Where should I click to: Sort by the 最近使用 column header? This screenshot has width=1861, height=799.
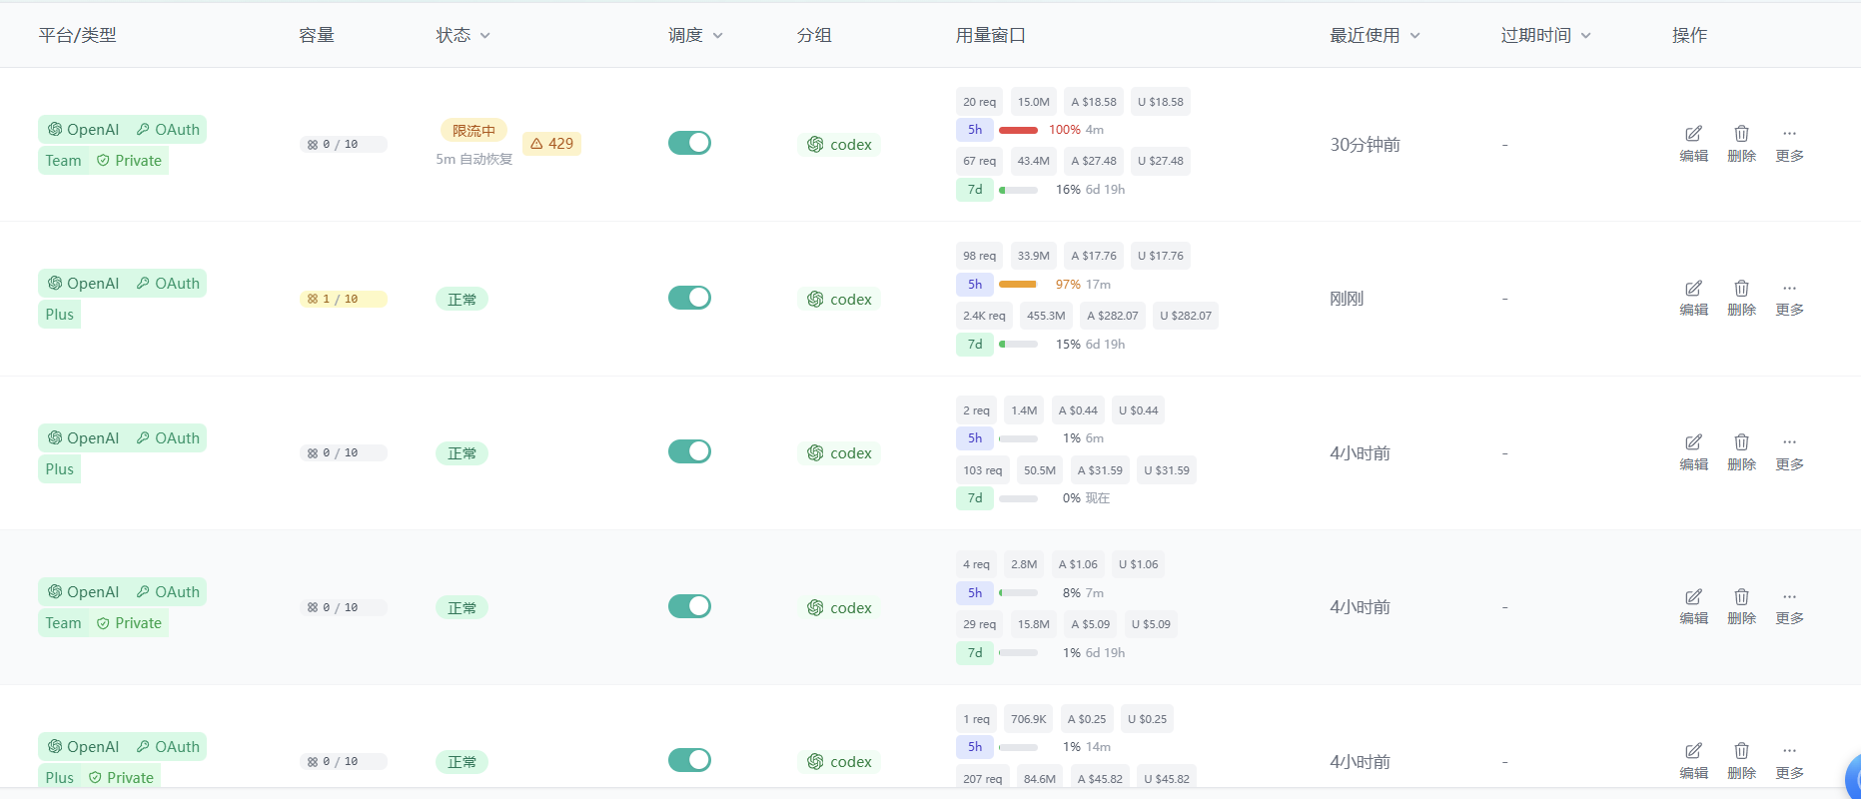coord(1375,35)
